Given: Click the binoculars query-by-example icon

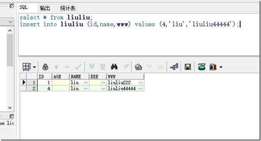Looking at the screenshot, I should pos(114,67).
